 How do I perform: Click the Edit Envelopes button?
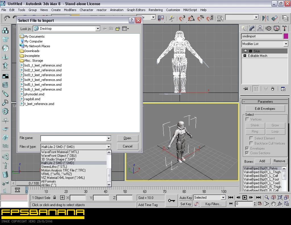(265, 108)
